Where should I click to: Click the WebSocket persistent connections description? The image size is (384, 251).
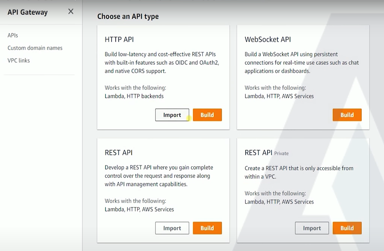coord(302,62)
